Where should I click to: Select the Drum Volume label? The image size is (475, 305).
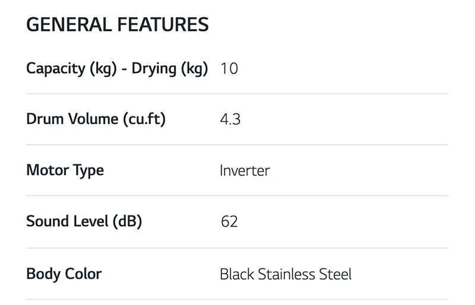(x=72, y=119)
